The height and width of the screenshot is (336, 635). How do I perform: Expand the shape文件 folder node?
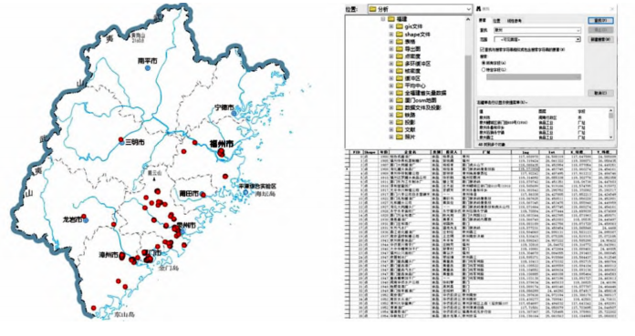[x=391, y=34]
